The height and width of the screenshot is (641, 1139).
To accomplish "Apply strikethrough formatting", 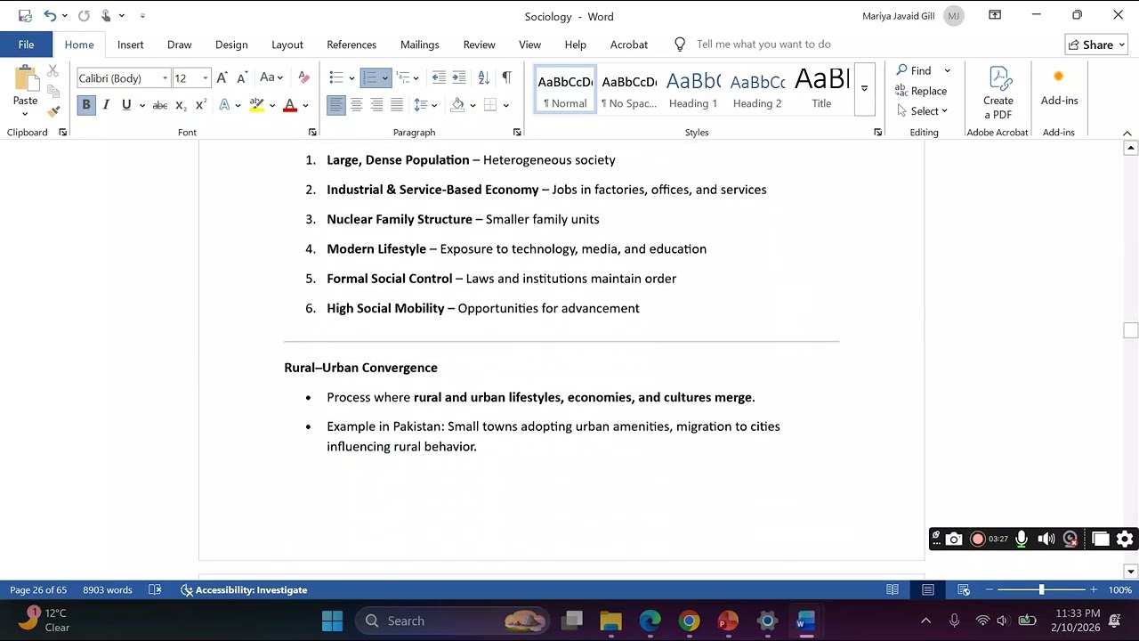I will (x=160, y=105).
